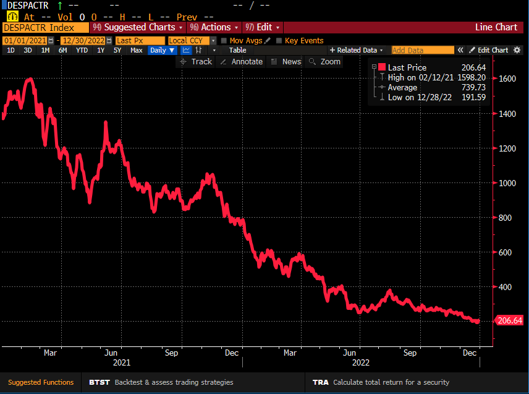
Task: Open the News chart tool
Action: [286, 61]
